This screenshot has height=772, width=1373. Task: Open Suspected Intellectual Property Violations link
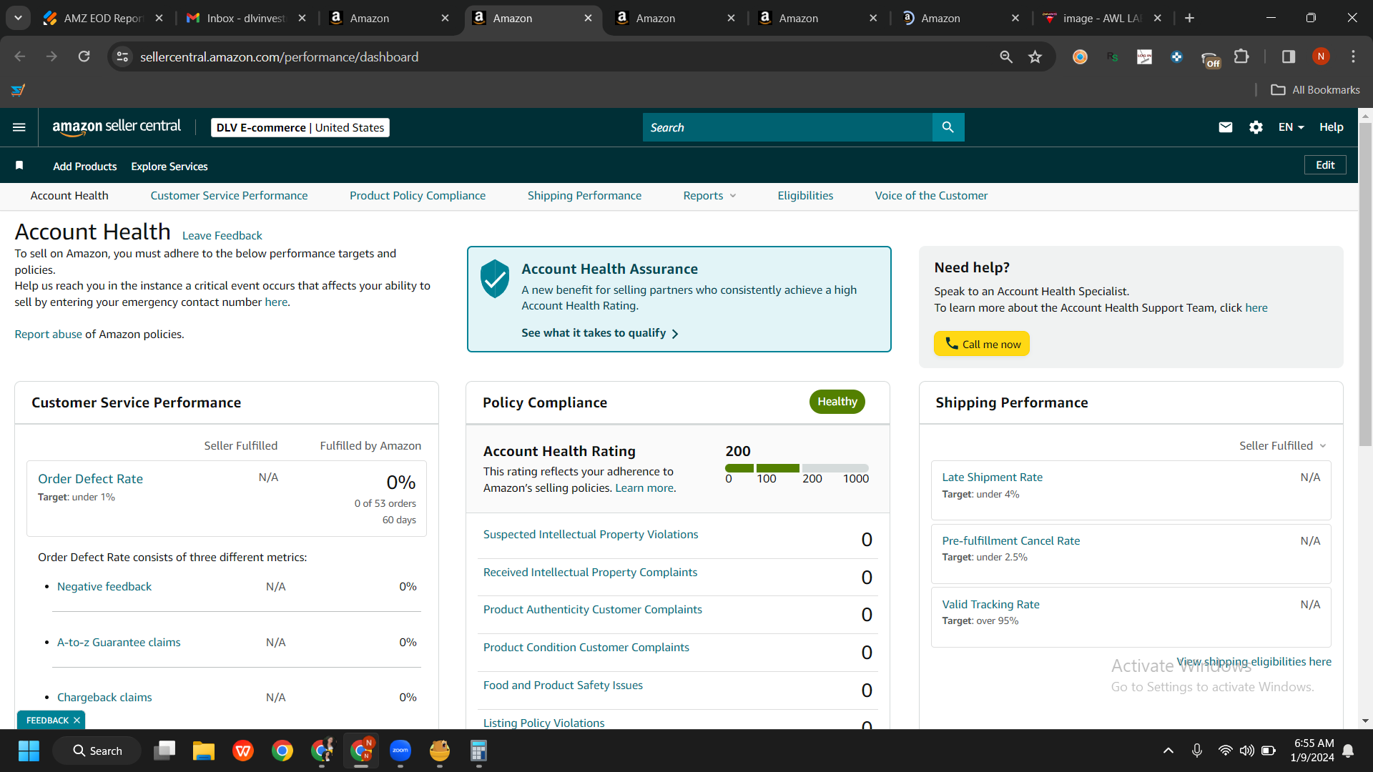(591, 535)
